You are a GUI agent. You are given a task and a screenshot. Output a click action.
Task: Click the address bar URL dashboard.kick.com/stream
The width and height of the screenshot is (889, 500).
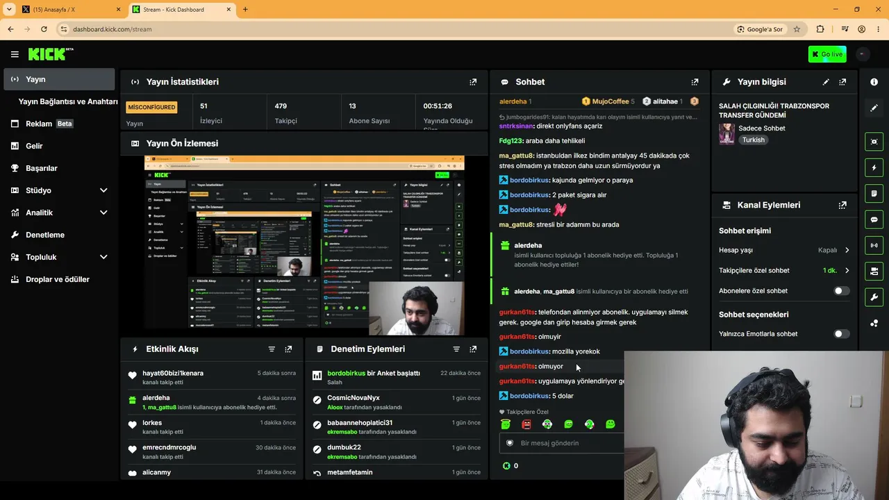pos(113,29)
